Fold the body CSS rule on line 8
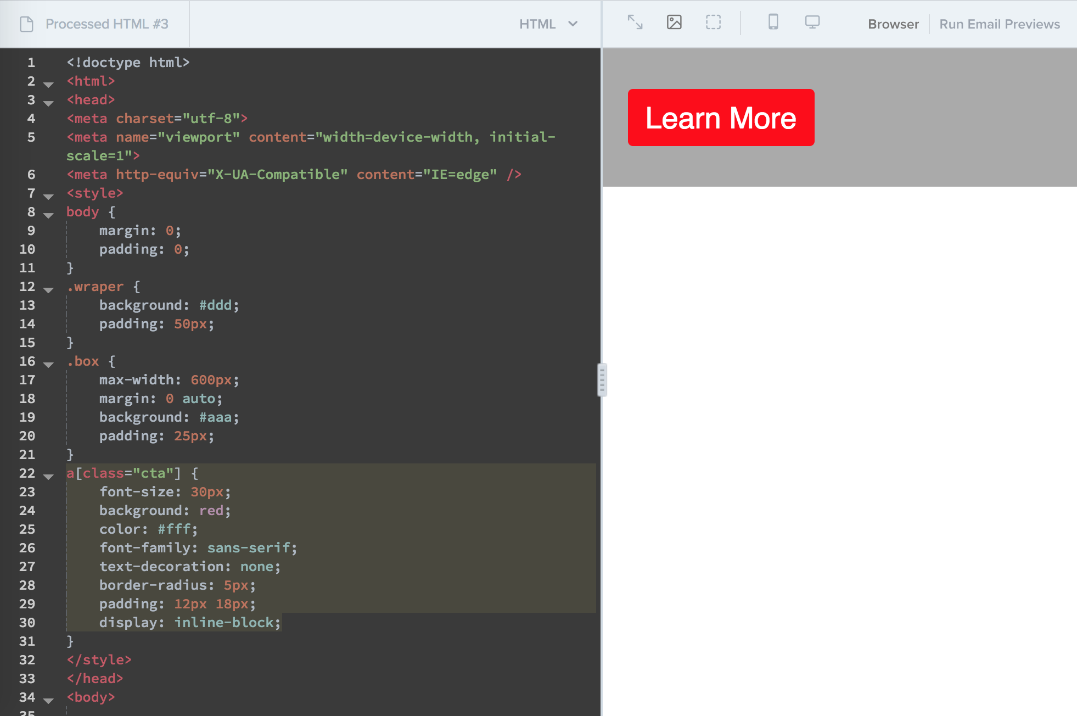Screen dimensions: 1077x716 48,215
